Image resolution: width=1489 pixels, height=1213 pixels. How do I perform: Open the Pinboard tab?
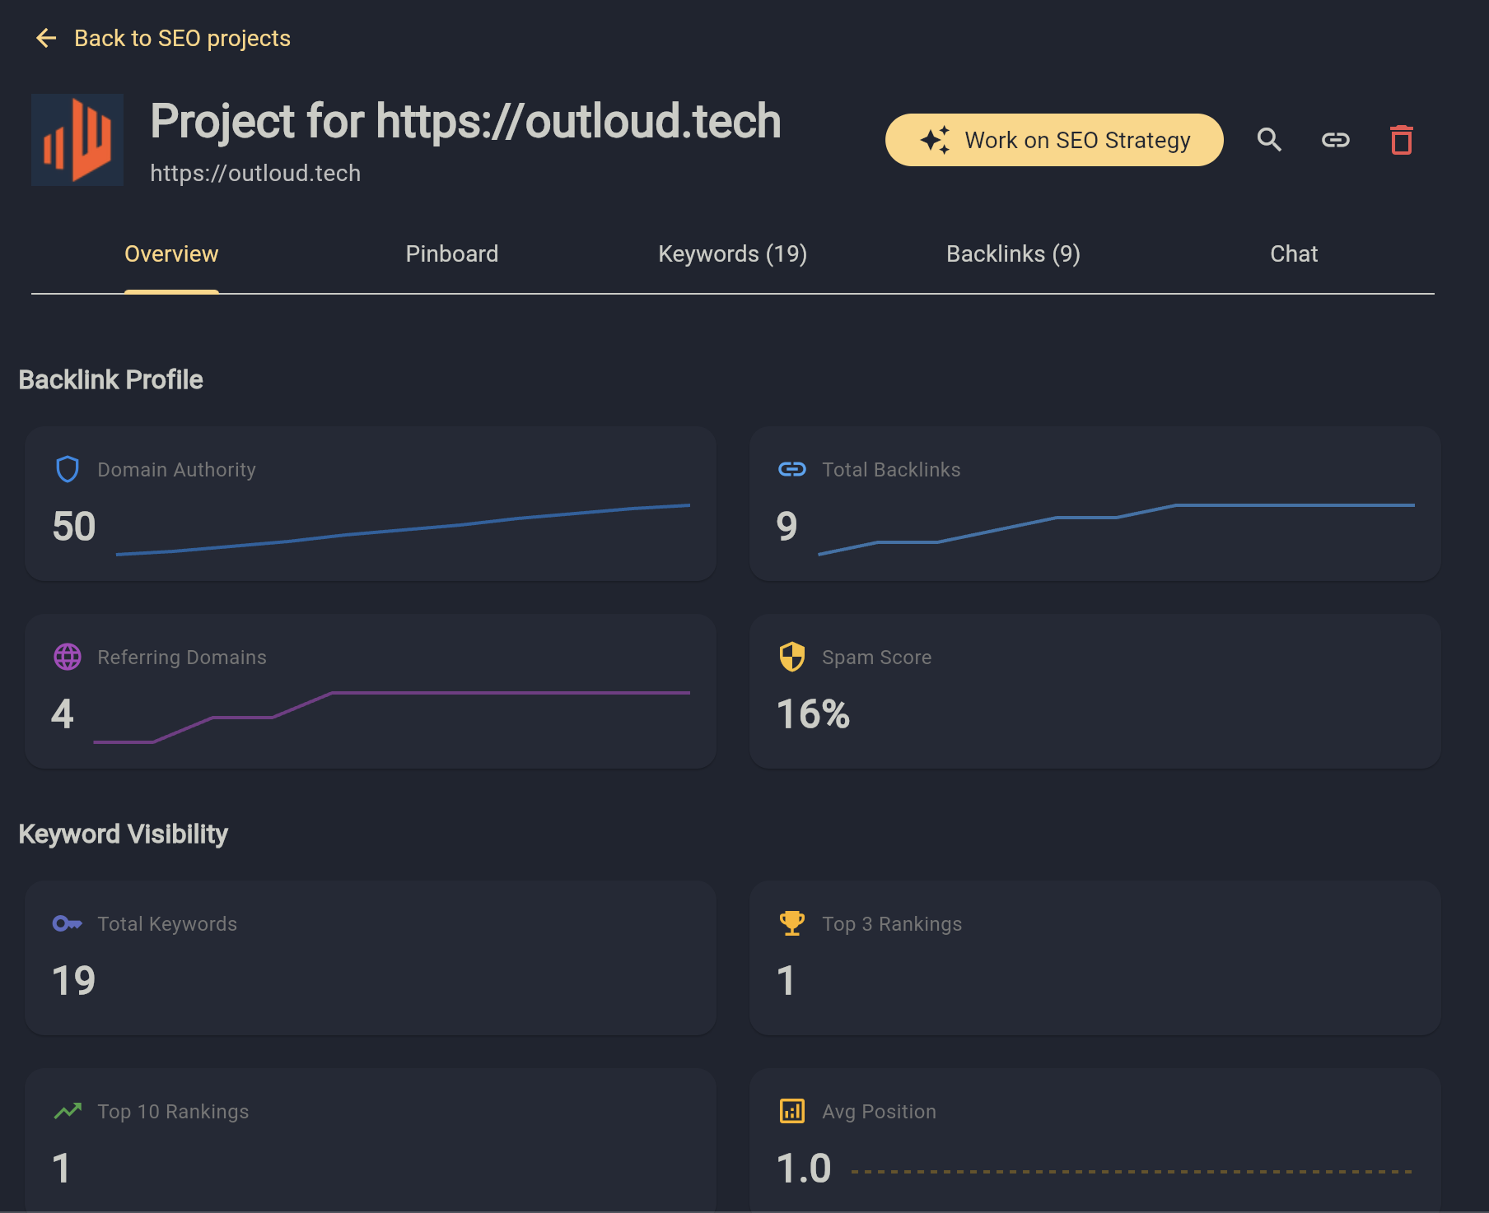tap(452, 253)
